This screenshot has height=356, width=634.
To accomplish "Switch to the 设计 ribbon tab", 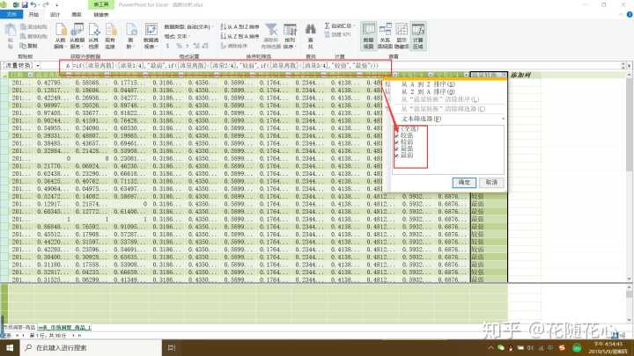I will (x=55, y=15).
